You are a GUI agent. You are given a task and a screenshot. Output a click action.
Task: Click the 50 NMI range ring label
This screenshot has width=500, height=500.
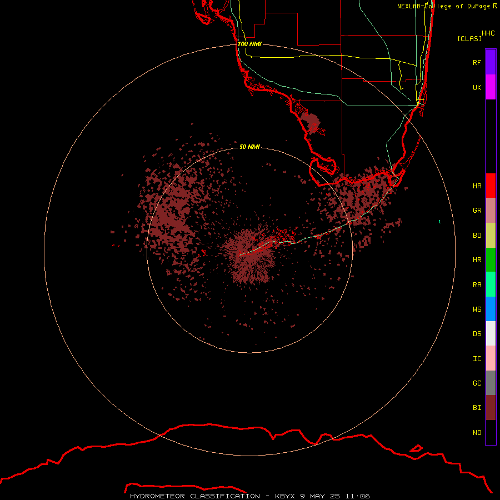pos(249,147)
